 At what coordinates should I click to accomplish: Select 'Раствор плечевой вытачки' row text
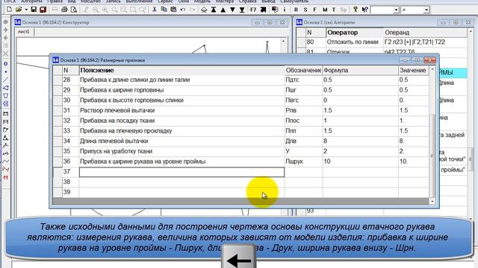[x=117, y=110]
